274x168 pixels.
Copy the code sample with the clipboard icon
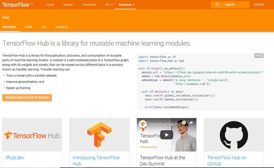coord(262,55)
